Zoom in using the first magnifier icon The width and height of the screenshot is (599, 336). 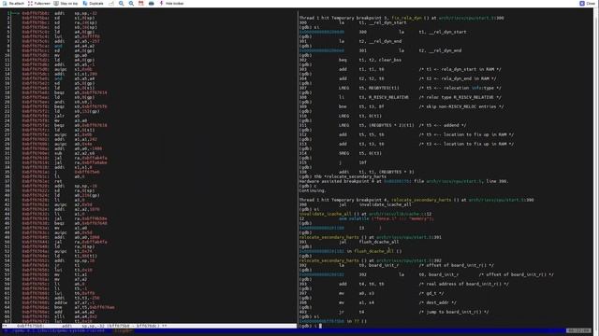tap(121, 3)
